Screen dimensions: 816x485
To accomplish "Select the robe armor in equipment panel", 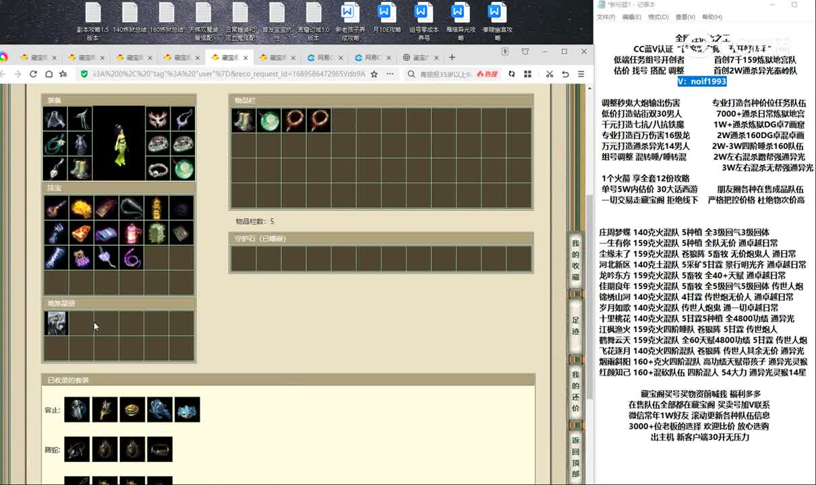I will tap(81, 143).
